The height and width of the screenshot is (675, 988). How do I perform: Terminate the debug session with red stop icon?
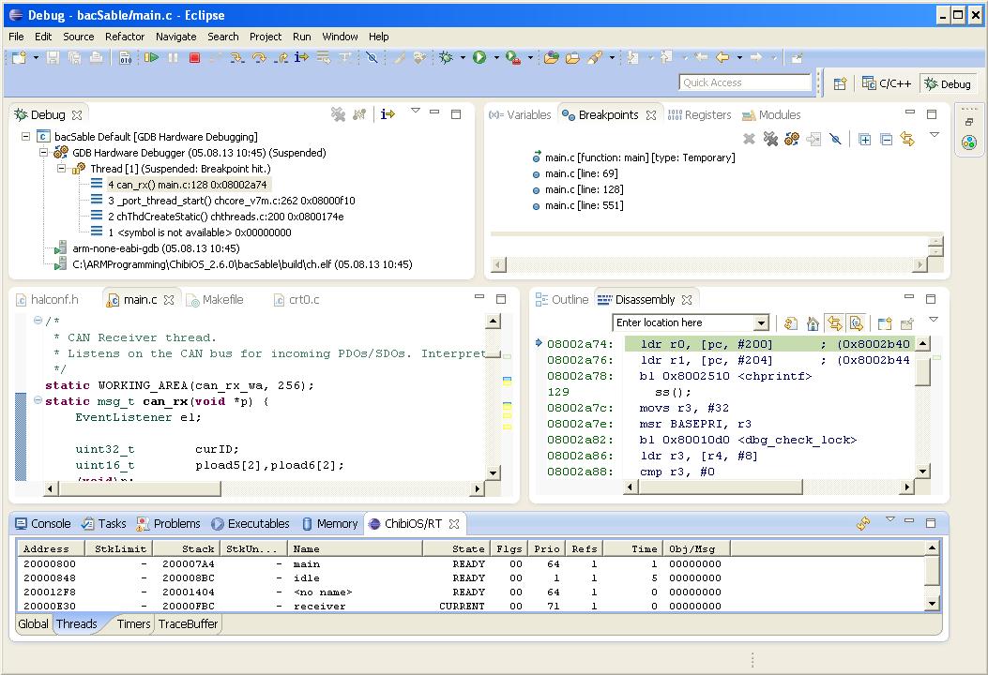195,58
